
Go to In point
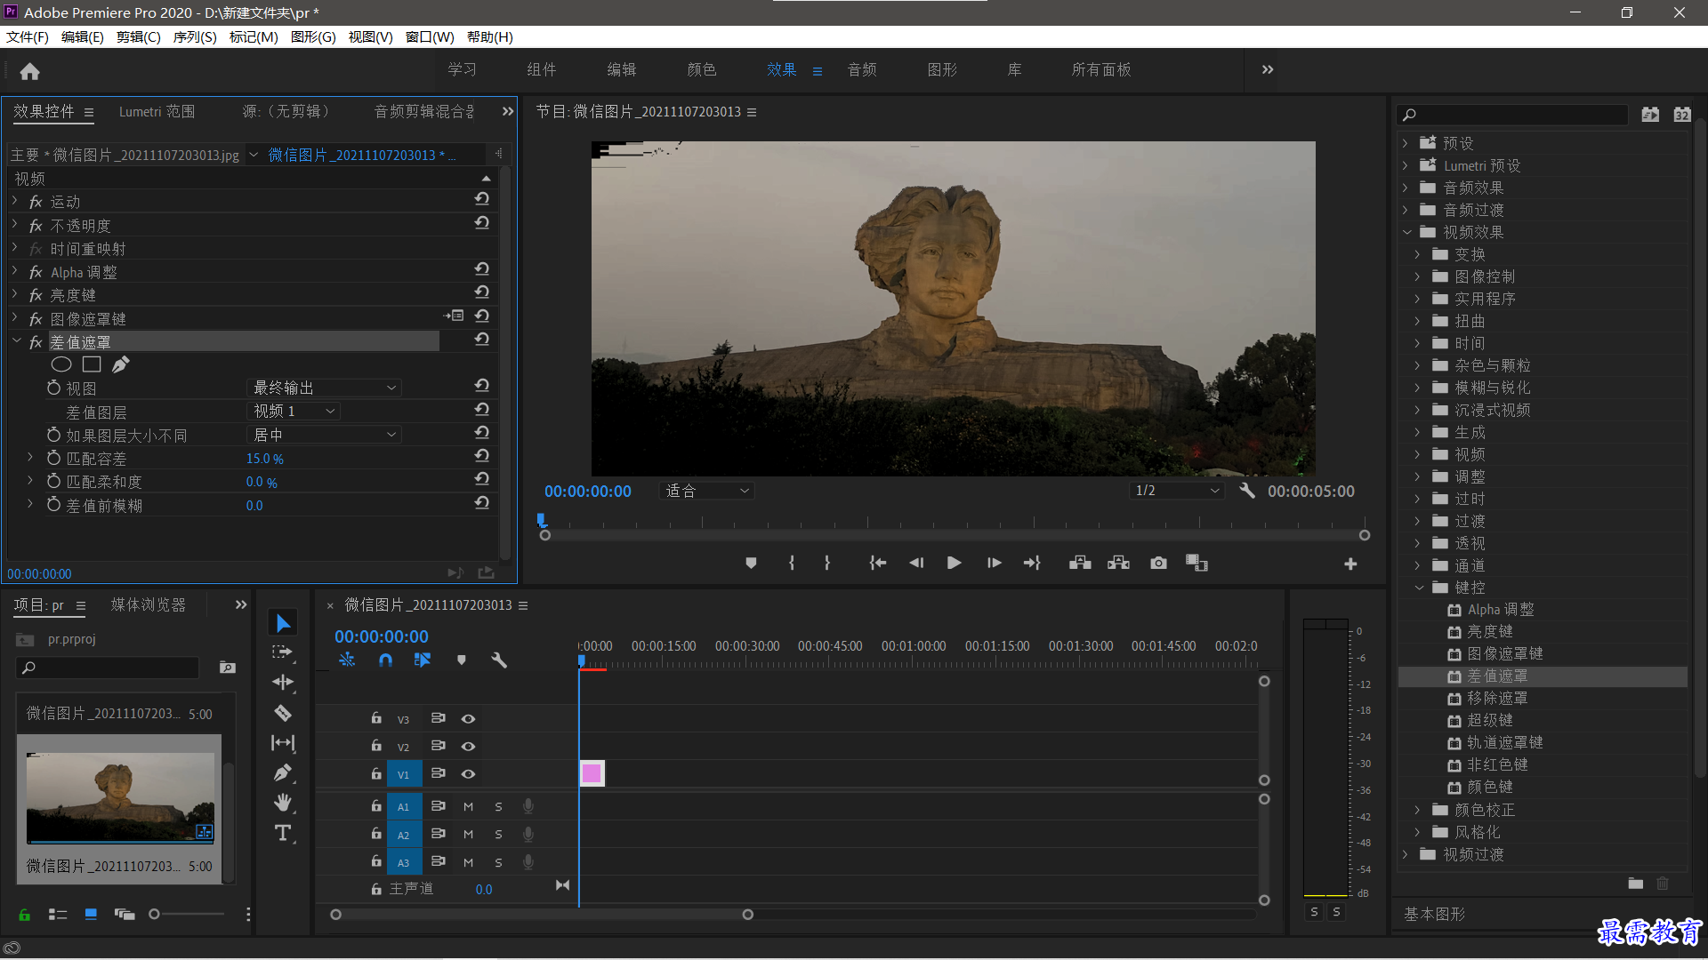(878, 563)
